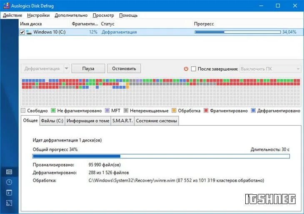Click 'Идет дефрагментация 1 диска(ов)' text
This screenshot has height=214, width=304.
67,140
